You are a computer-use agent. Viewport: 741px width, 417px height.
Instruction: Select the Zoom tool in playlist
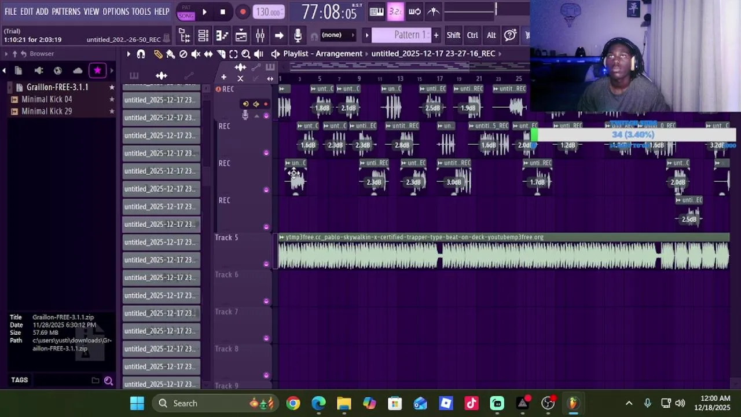(x=246, y=54)
